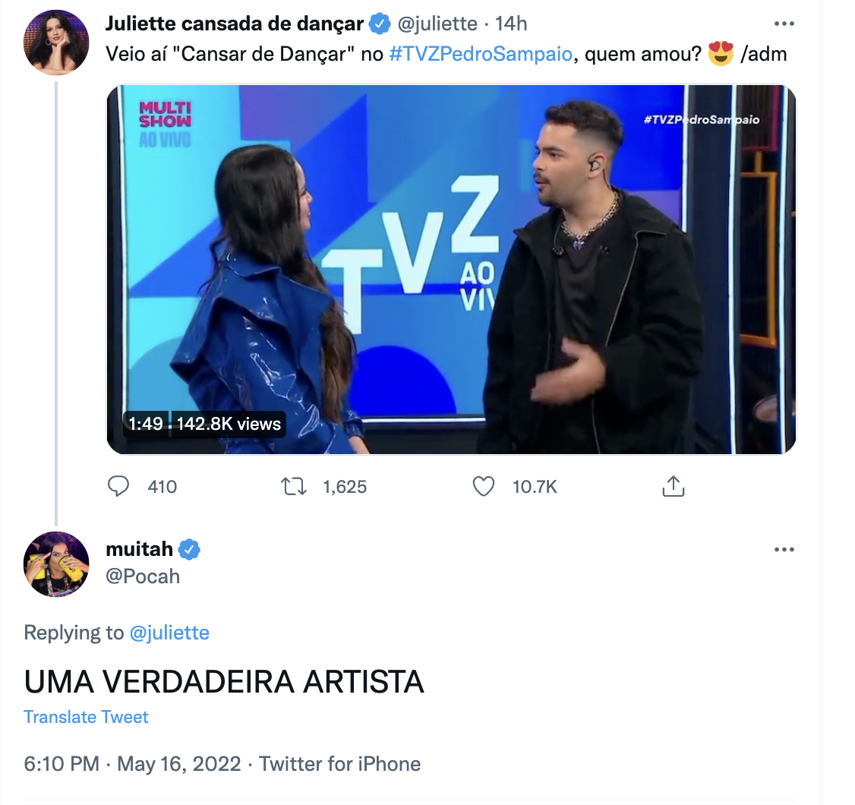Viewport: 855px width, 805px height.
Task: Click muitah's blue verified badge
Action: coord(189,550)
